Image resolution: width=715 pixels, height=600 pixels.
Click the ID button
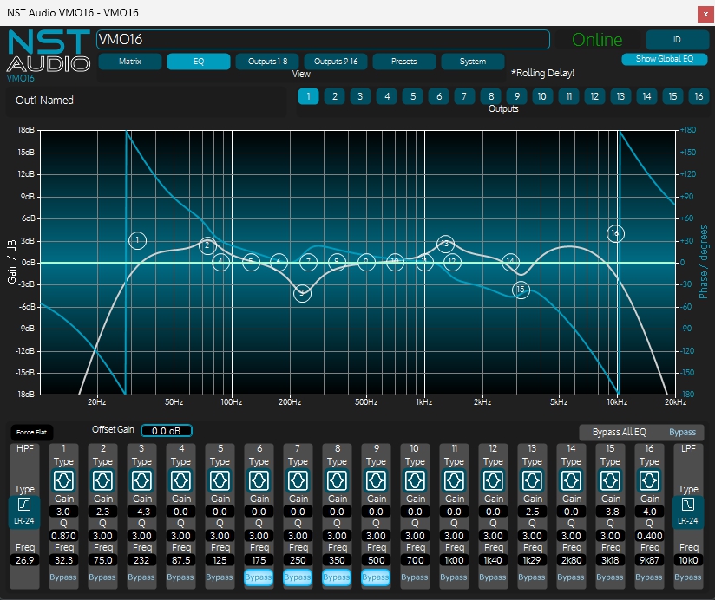677,40
